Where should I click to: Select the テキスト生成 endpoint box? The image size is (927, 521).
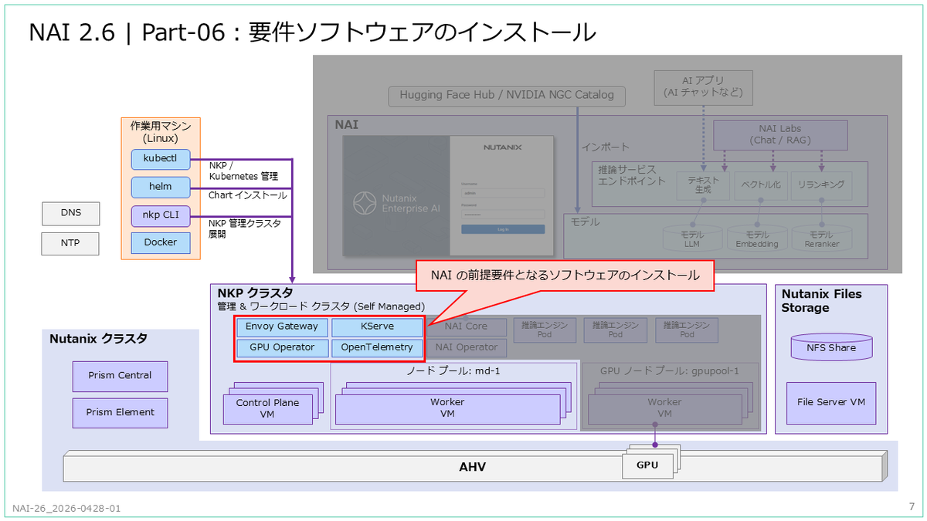pyautogui.click(x=703, y=185)
